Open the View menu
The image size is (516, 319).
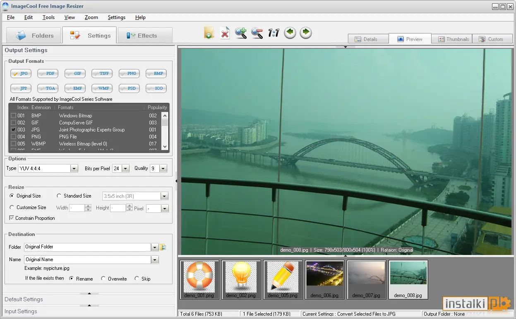tap(70, 17)
